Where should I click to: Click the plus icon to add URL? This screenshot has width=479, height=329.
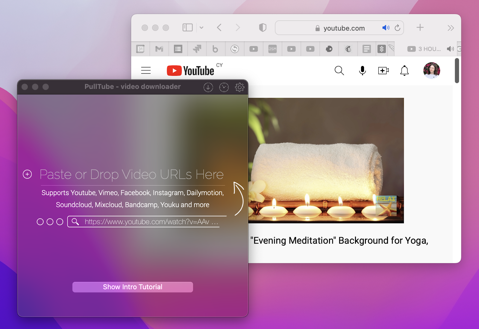pos(27,174)
